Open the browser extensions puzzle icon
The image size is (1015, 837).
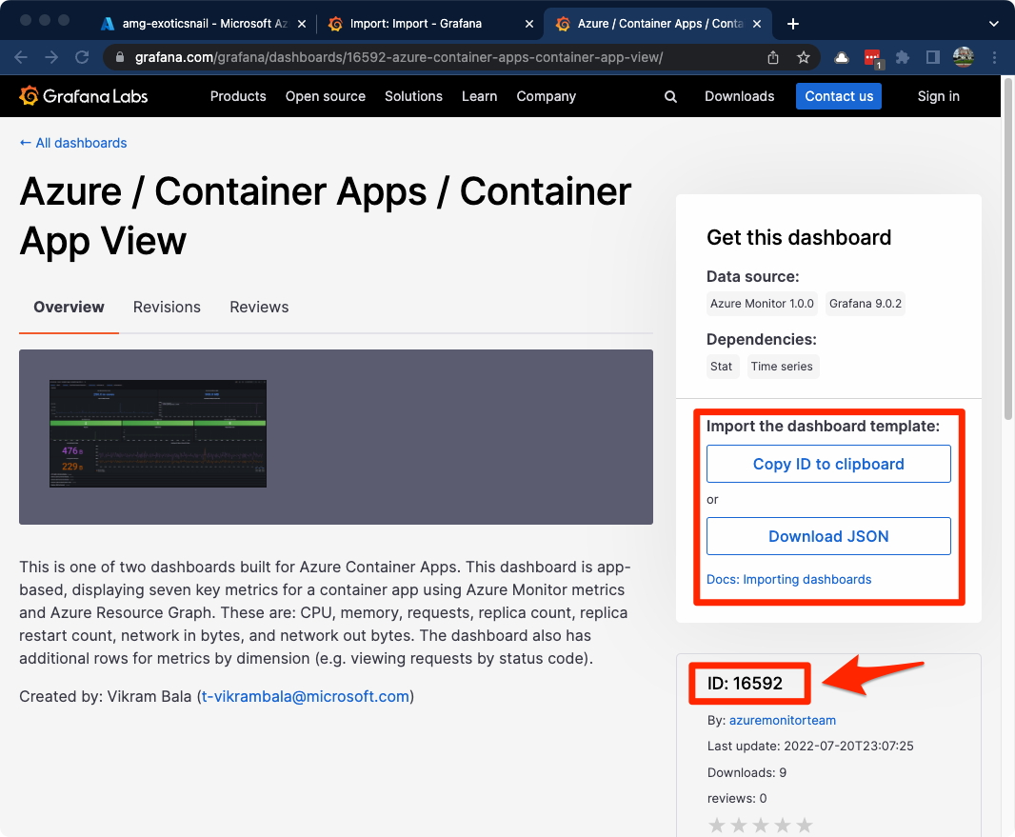[x=903, y=57]
